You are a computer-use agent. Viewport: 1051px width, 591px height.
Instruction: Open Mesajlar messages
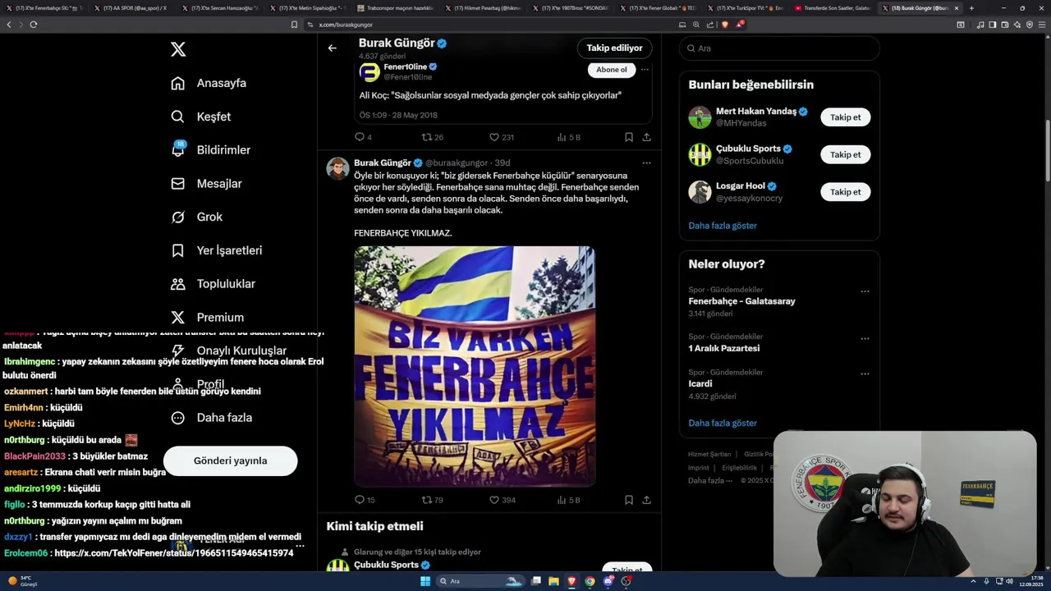(206, 184)
